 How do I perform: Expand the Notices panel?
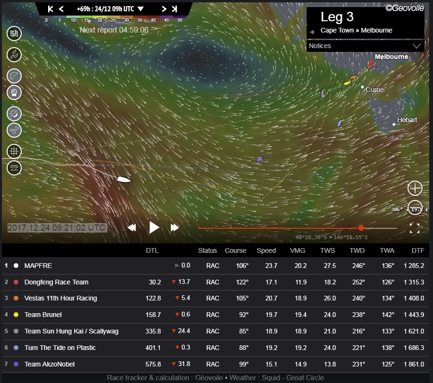(365, 46)
